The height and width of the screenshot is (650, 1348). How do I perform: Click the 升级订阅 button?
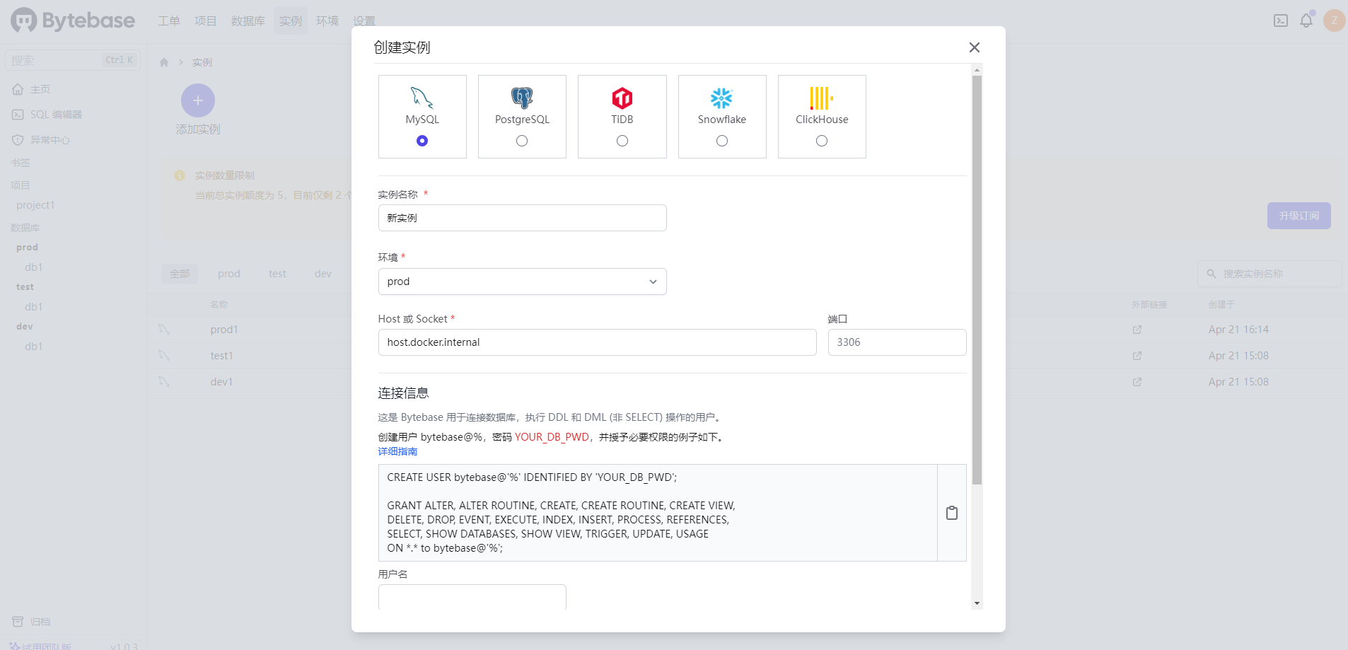click(1298, 216)
